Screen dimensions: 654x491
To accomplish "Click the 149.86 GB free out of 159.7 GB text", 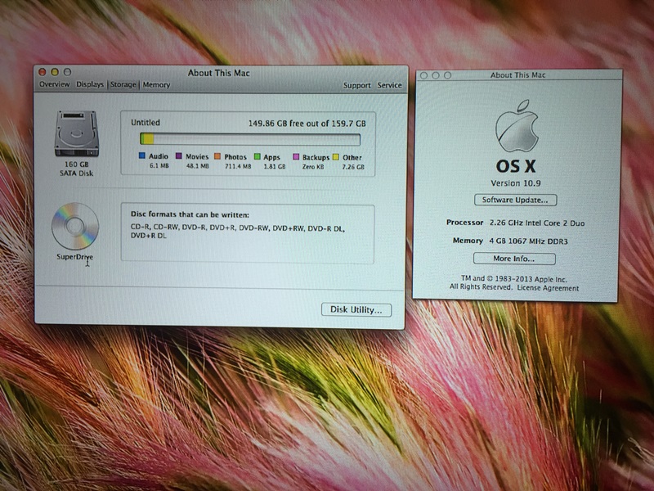I will click(307, 124).
